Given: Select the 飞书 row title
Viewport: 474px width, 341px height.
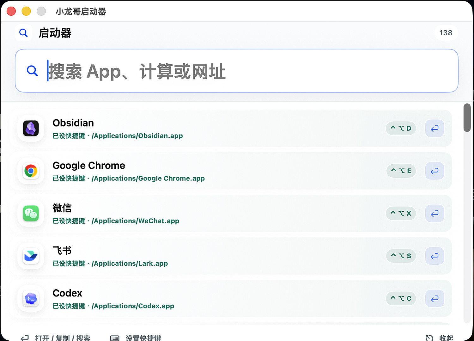Looking at the screenshot, I should pos(62,250).
